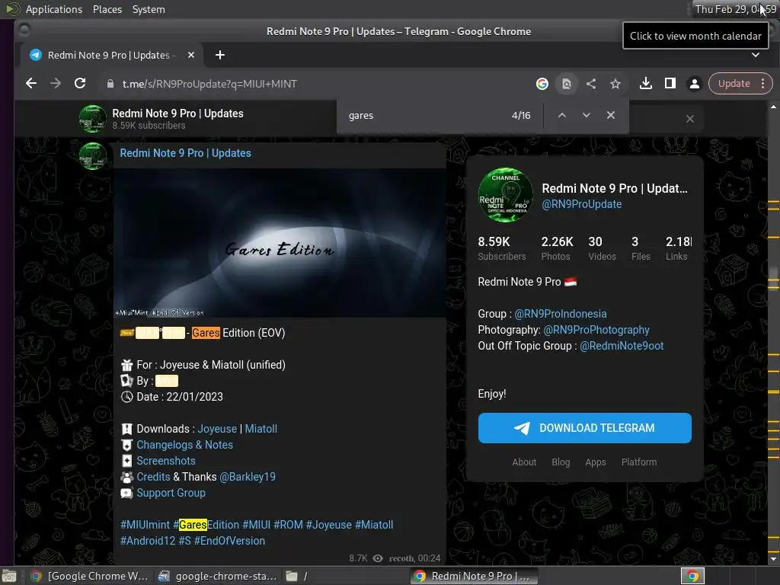780x585 pixels.
Task: Share this page using share icon
Action: point(591,84)
